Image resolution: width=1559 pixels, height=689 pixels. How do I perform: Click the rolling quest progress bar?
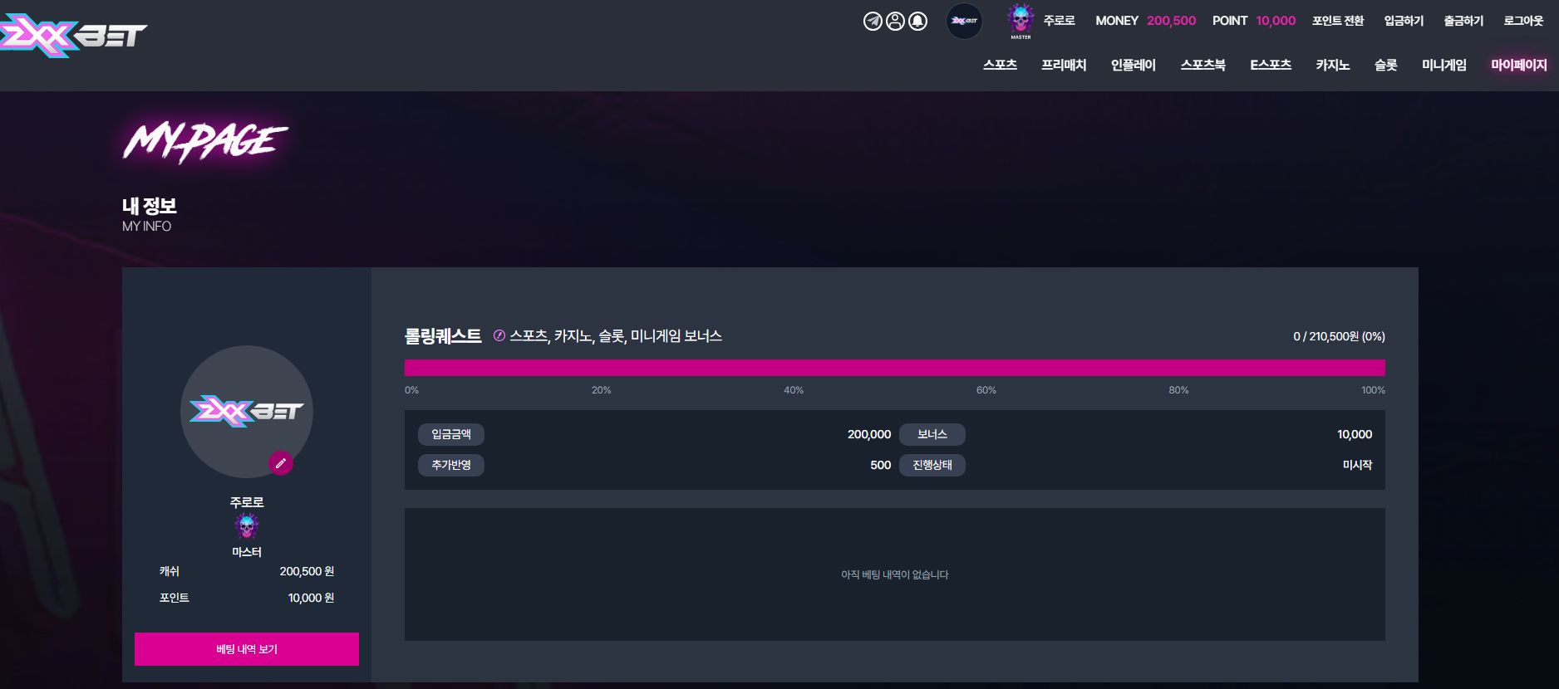(x=895, y=368)
